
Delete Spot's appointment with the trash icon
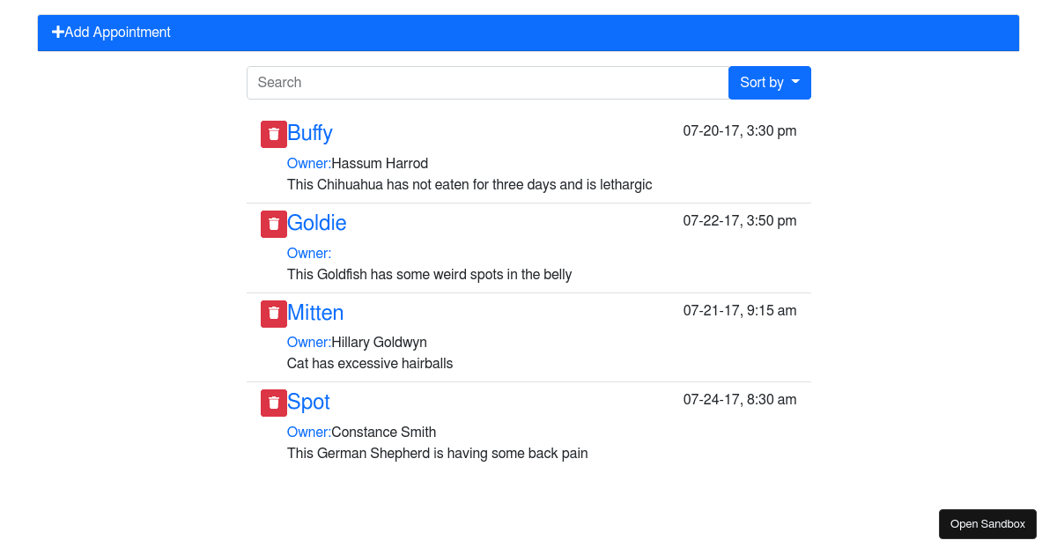(x=274, y=403)
